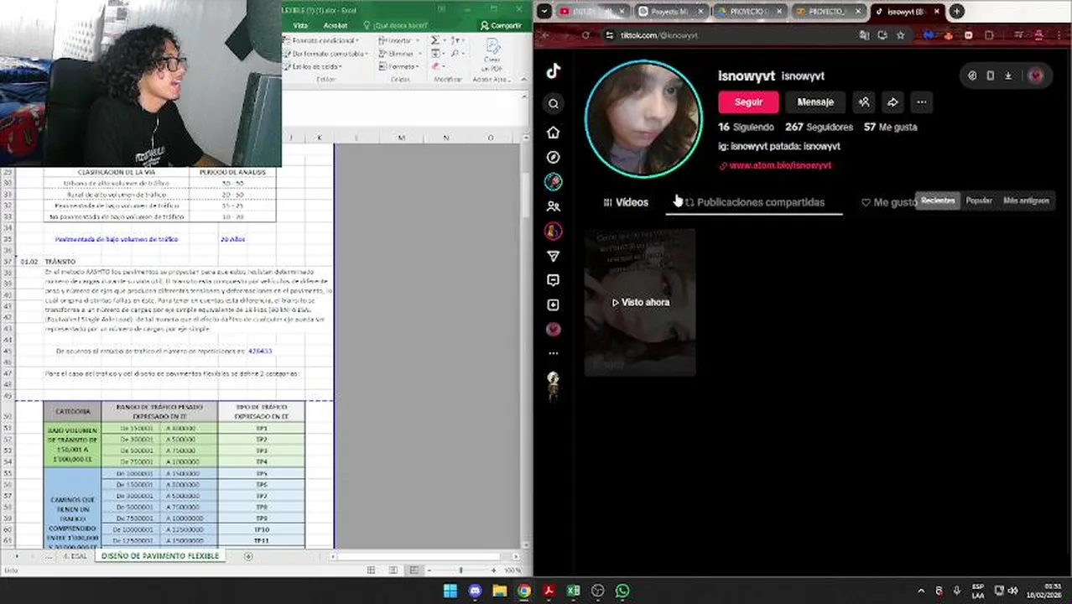1072x604 pixels.
Task: Sort videos by Popular
Action: 979,200
